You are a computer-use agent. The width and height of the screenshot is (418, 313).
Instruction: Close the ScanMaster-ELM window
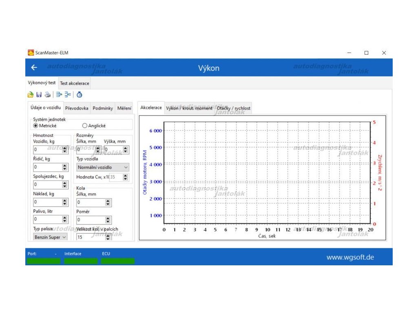tap(384, 53)
